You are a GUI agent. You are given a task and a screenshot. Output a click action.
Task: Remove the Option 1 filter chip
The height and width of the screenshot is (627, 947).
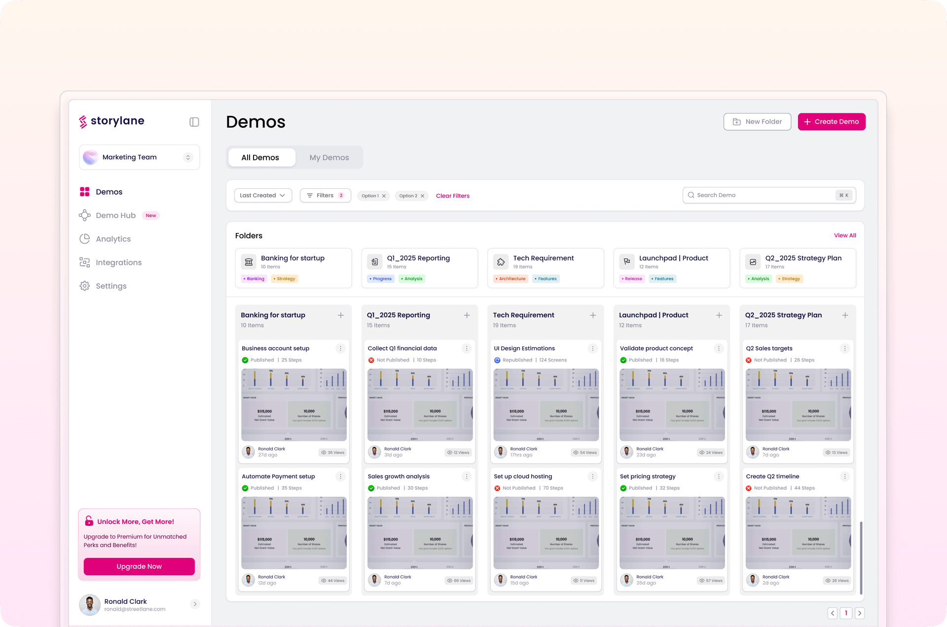click(384, 195)
